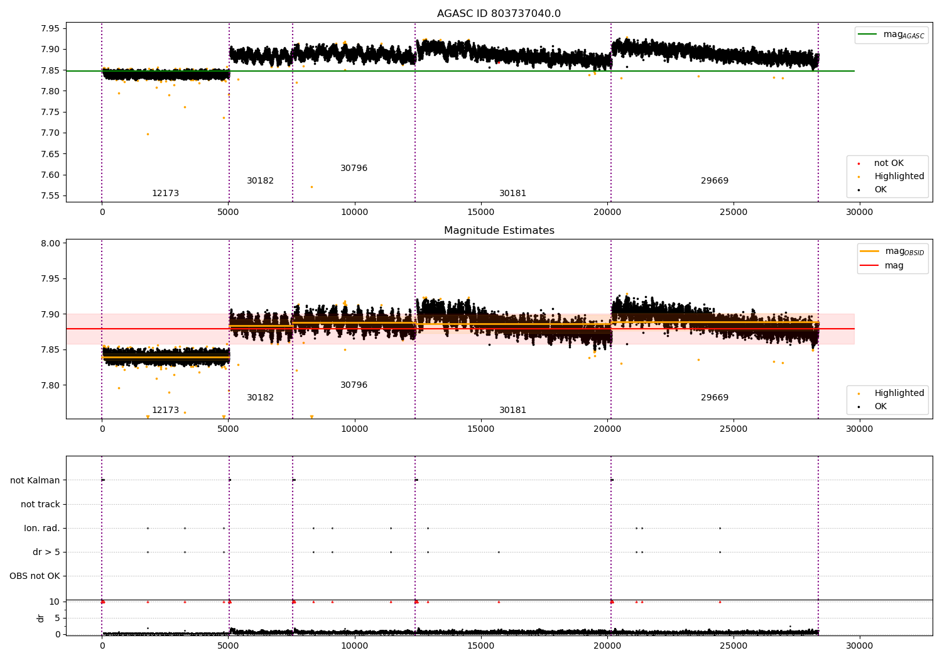Click the 'not Kalman' axis label
Screen dimensions: 942x660
coord(35,481)
